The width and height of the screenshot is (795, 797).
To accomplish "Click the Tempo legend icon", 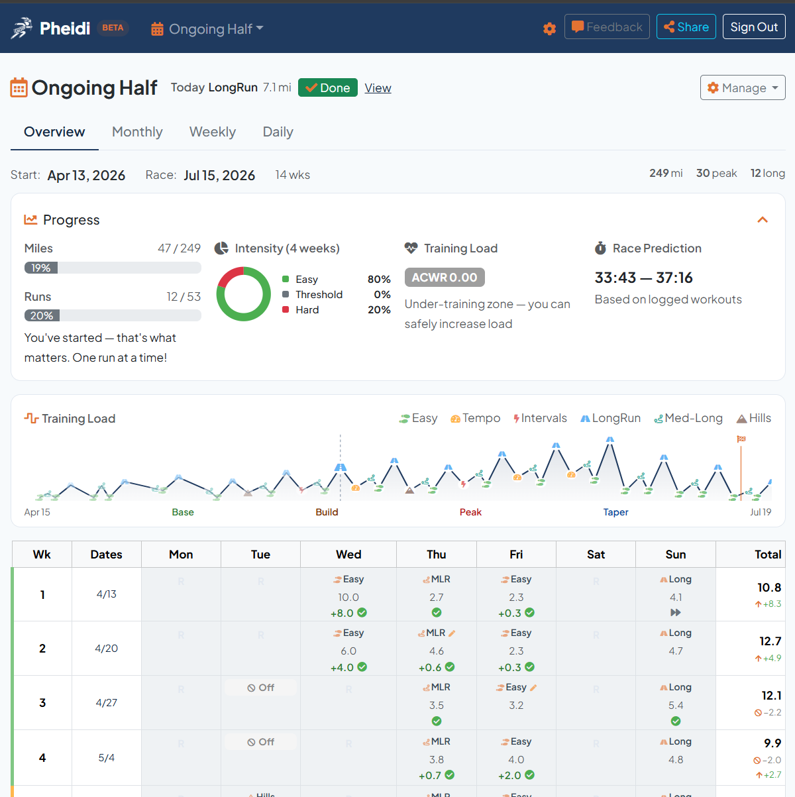I will click(455, 419).
